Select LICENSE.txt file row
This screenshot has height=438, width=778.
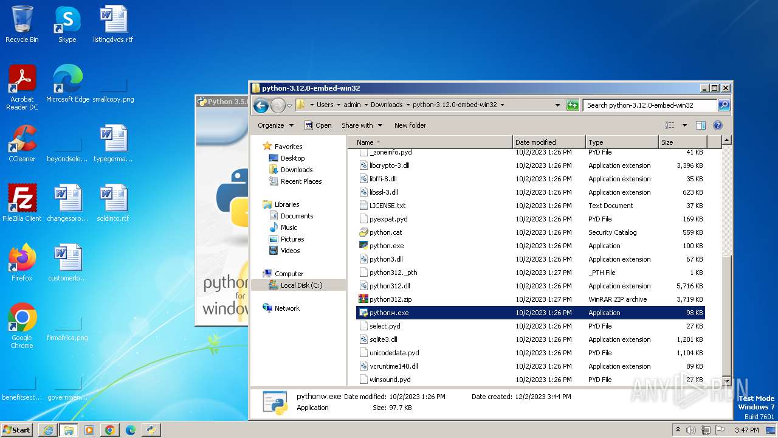(x=531, y=206)
